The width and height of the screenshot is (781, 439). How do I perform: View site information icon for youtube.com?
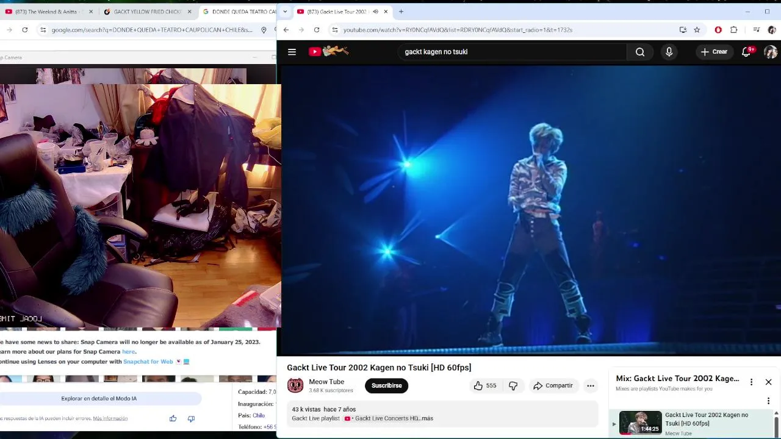[x=334, y=30]
